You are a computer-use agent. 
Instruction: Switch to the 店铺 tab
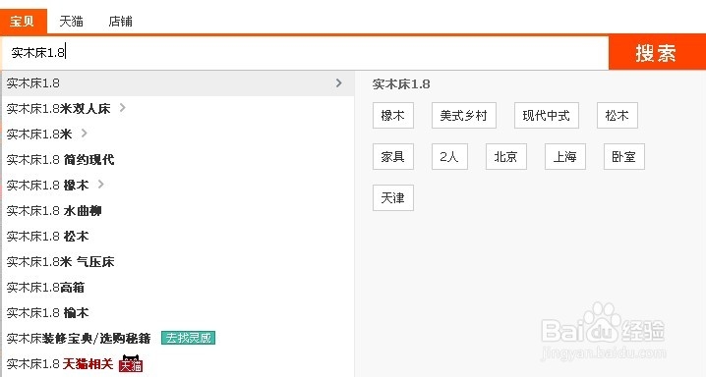pyautogui.click(x=120, y=22)
